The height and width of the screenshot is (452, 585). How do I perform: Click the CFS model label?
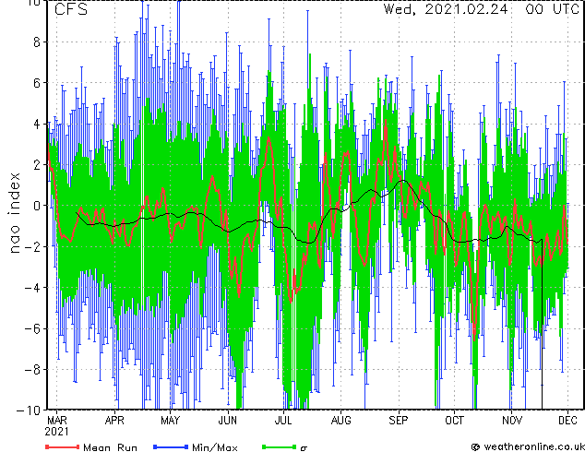[x=71, y=9]
